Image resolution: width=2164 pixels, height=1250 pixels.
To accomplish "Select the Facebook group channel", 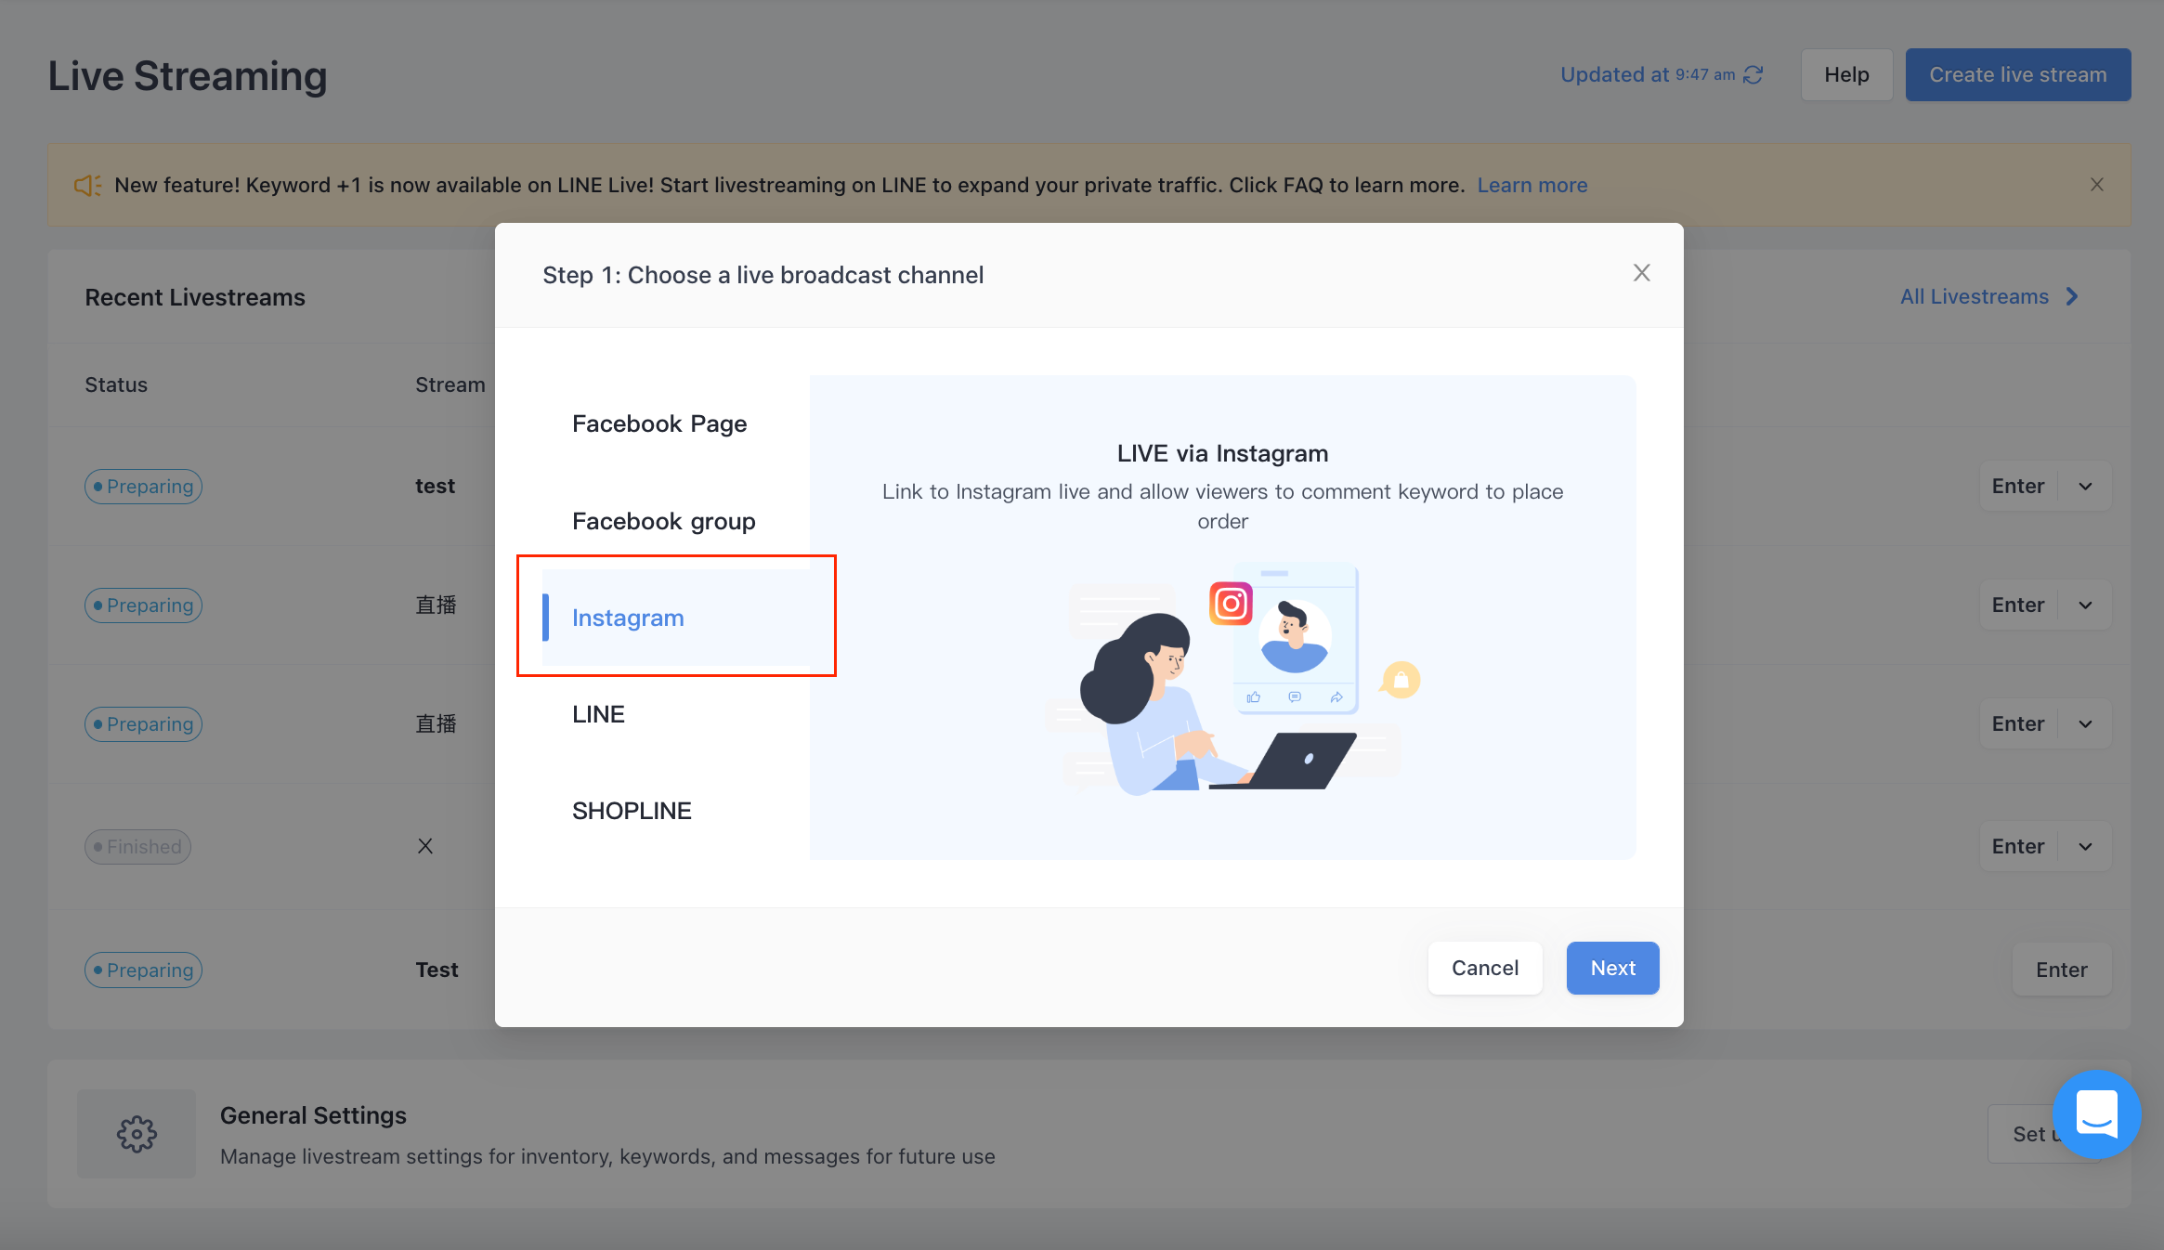I will (676, 521).
